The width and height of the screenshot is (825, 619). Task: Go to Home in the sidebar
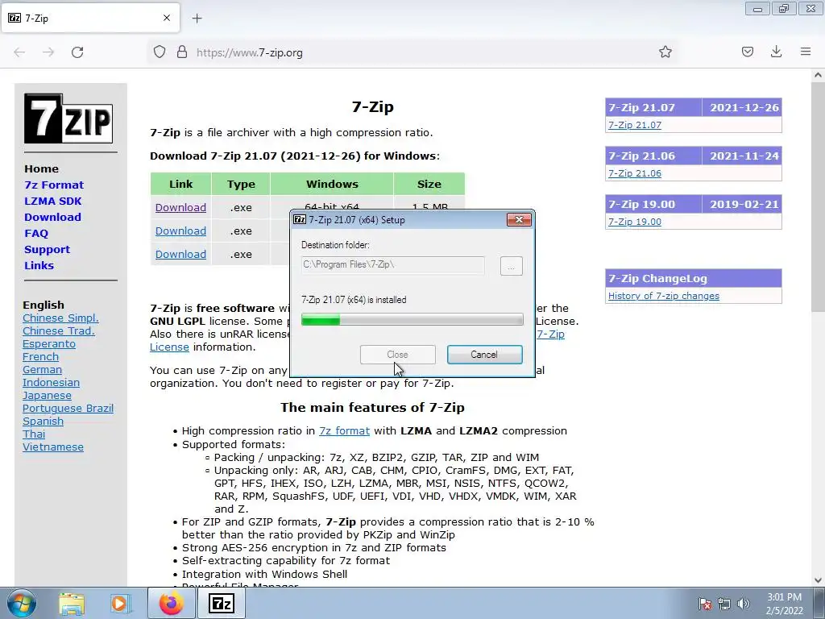pyautogui.click(x=42, y=169)
